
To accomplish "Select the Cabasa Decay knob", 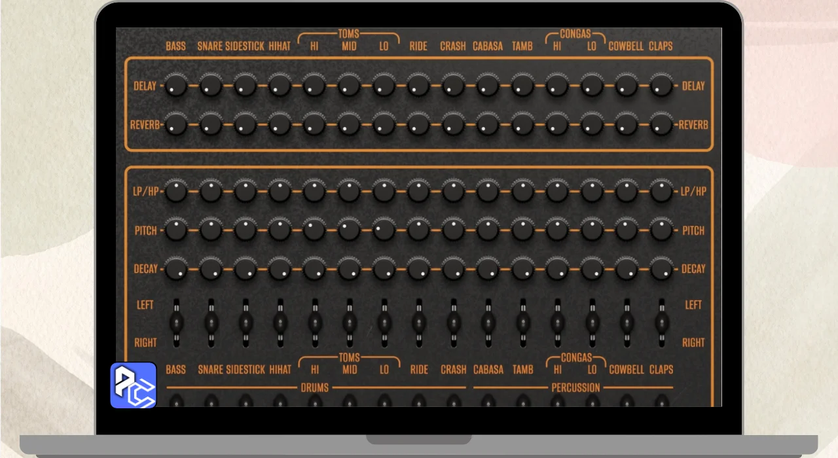I will [488, 268].
